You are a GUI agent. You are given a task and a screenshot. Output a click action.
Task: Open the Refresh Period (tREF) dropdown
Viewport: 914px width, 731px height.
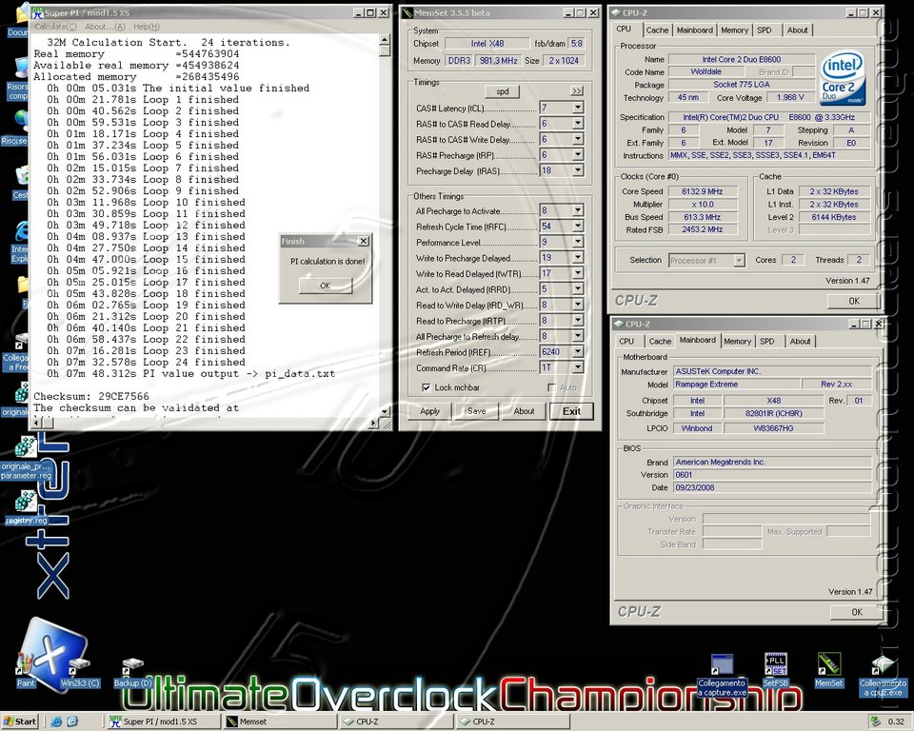pos(578,352)
